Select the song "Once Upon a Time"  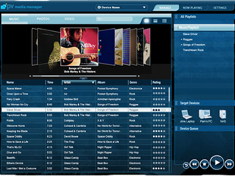coord(17,94)
